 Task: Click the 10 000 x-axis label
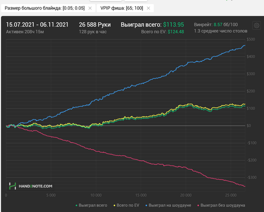(x=96, y=195)
